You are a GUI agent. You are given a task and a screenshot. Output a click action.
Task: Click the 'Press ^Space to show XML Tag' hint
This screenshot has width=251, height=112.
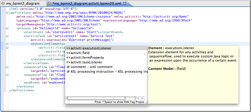coord(119,102)
